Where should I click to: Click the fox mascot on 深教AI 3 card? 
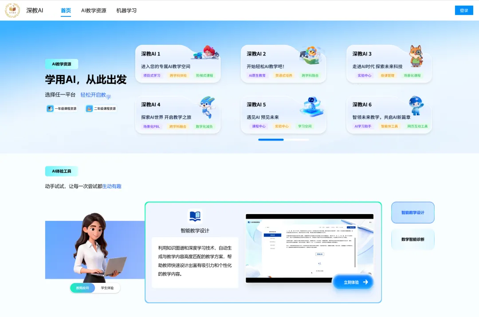[416, 56]
